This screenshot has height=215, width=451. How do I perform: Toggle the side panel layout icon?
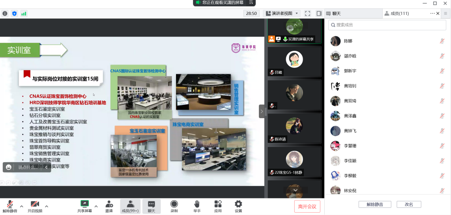point(319,13)
